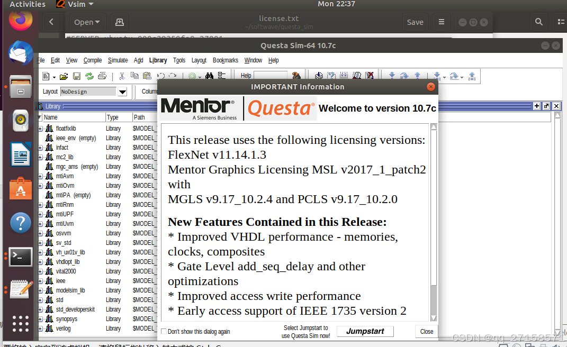Screen dimensions: 567x347
Task: Click the Break simulation red X icon
Action: click(369, 75)
